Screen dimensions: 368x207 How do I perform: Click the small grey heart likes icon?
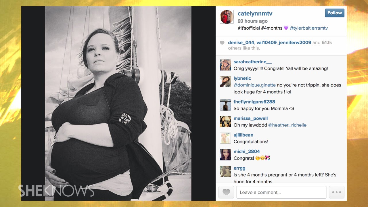pos(222,43)
